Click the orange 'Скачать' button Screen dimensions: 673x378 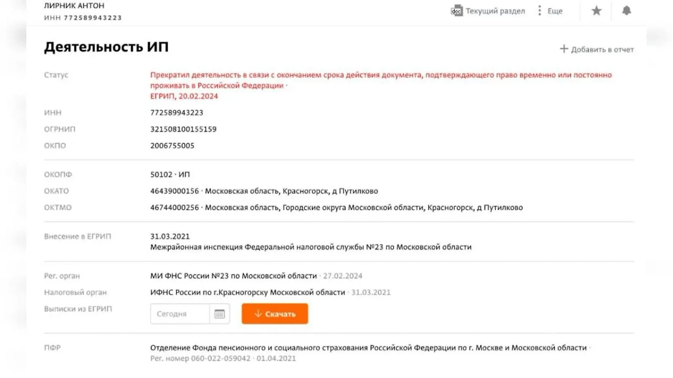(x=274, y=314)
